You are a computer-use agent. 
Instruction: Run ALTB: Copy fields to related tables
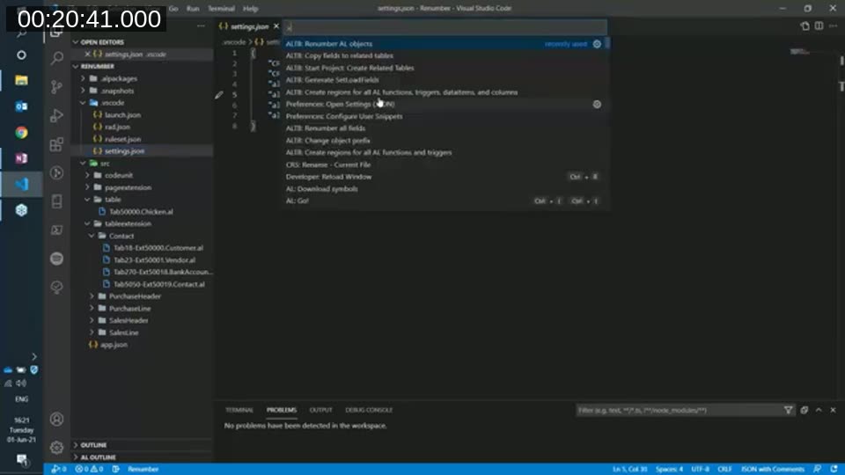[x=443, y=56]
